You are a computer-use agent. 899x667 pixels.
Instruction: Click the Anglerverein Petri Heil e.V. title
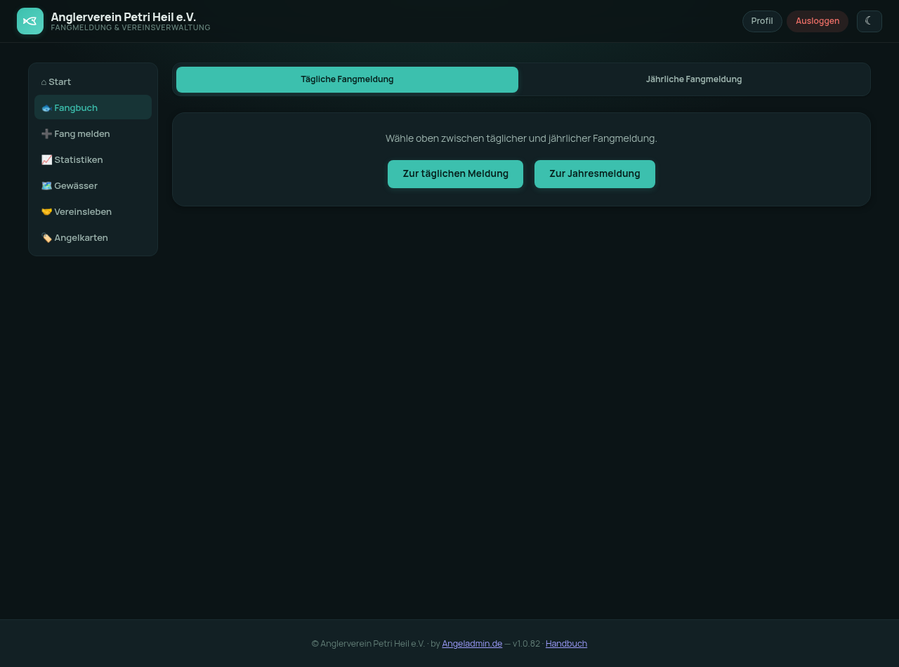click(124, 16)
